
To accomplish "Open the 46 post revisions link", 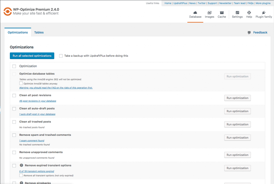I will tap(37, 101).
